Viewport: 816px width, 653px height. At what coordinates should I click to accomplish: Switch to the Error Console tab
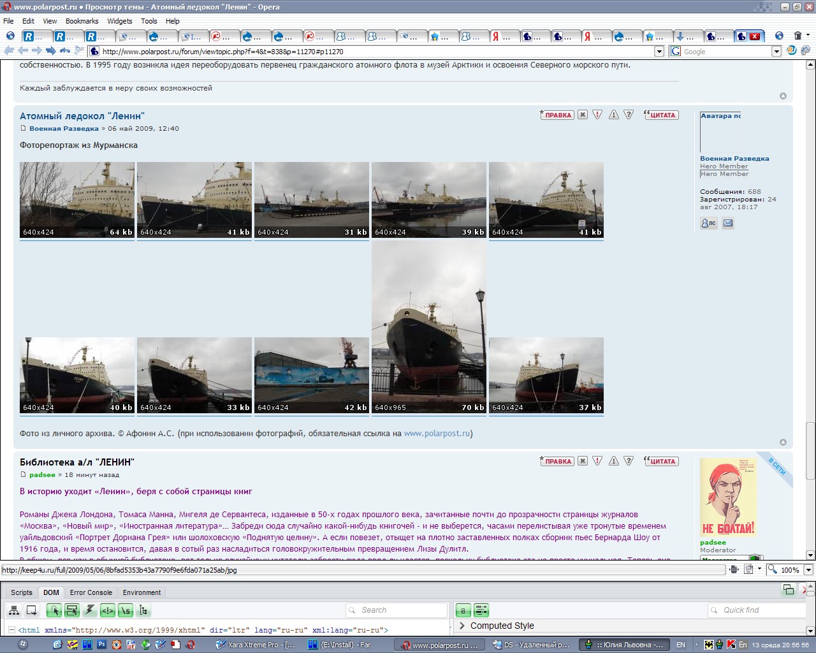(91, 592)
